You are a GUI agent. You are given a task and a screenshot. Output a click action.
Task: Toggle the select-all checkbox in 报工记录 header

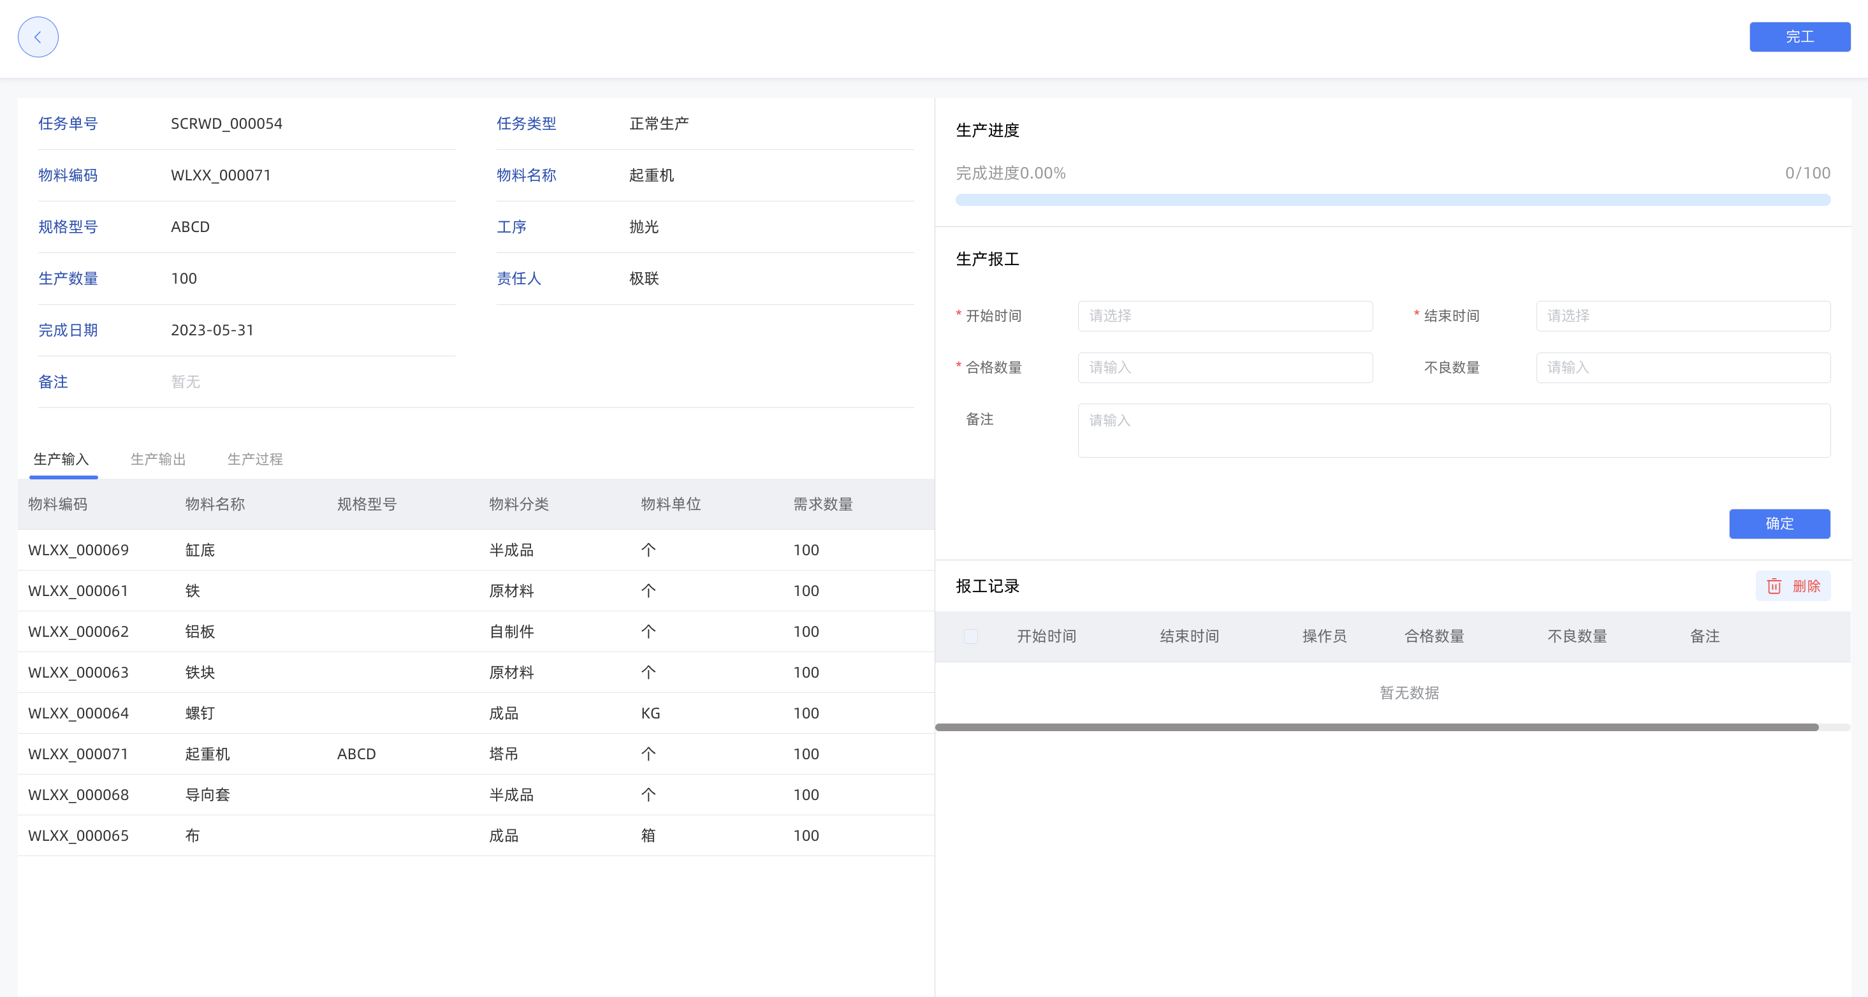click(x=970, y=636)
